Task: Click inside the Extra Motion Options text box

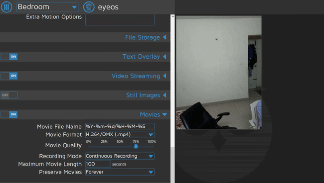Action: click(120, 20)
